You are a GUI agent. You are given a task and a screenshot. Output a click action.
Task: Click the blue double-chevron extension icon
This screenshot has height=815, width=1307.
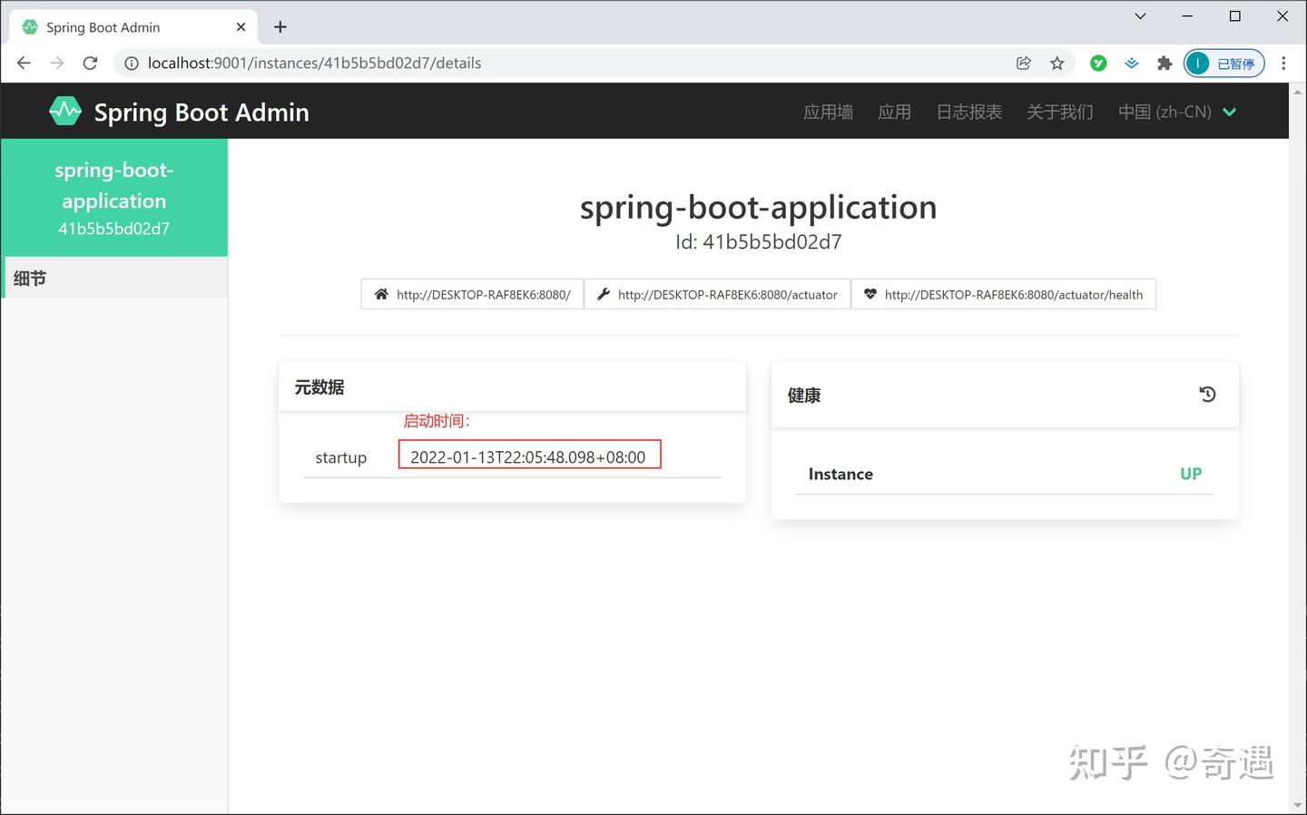point(1131,63)
